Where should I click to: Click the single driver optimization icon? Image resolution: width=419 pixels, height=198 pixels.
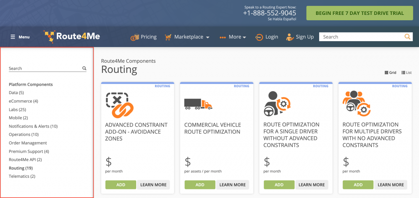pos(277,104)
